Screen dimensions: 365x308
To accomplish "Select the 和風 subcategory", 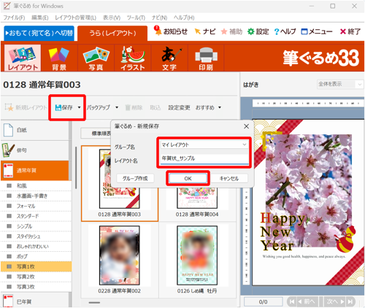I will (x=36, y=186).
